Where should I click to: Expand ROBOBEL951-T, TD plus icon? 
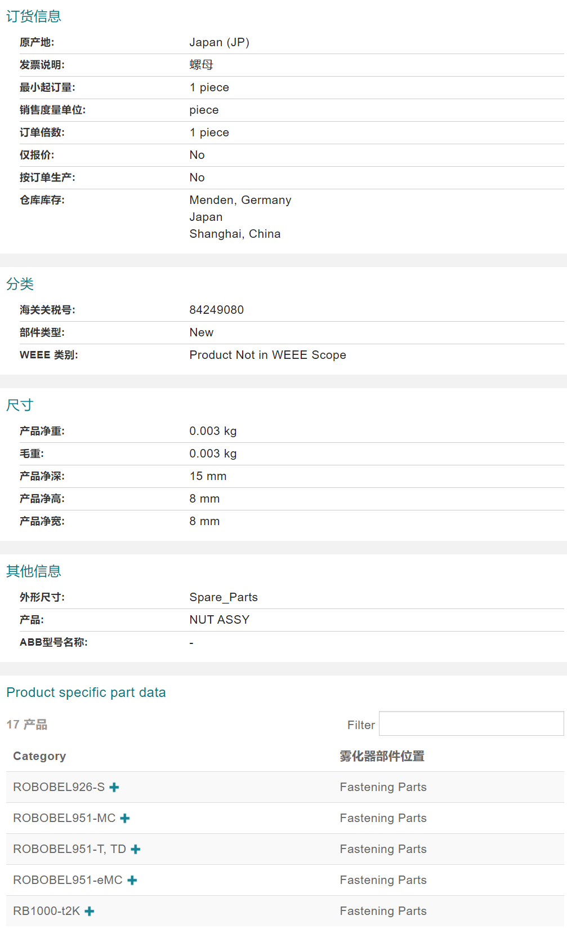pos(136,849)
